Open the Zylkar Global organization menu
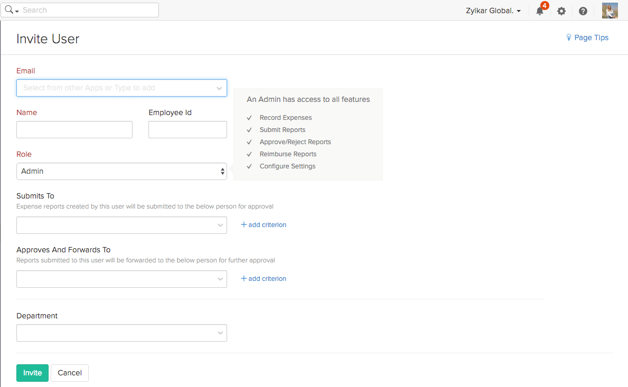The height and width of the screenshot is (387, 628). [x=493, y=11]
